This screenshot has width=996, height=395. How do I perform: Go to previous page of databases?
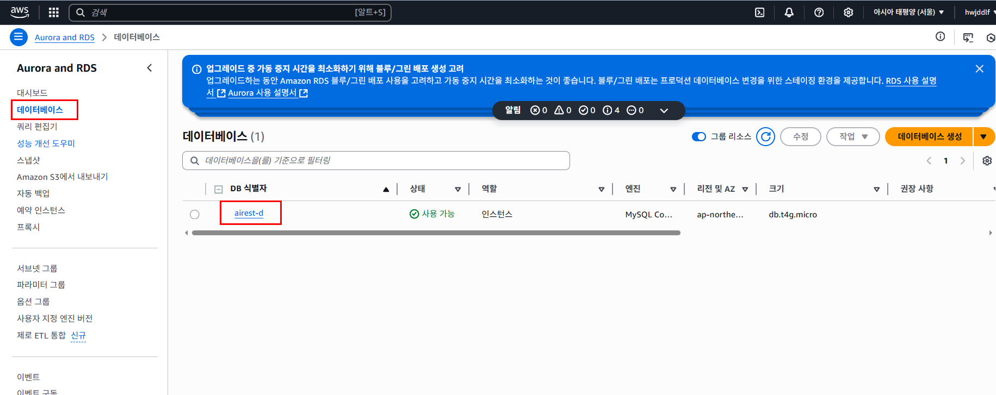pos(929,161)
